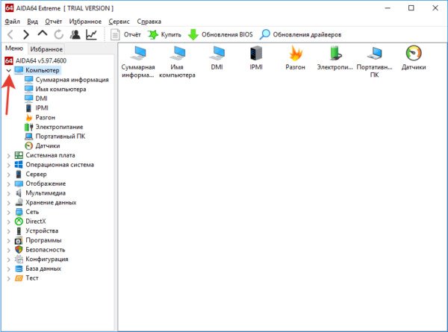This screenshot has width=448, height=332.
Task: Go back with the left arrow toolbar button
Action: click(x=10, y=34)
